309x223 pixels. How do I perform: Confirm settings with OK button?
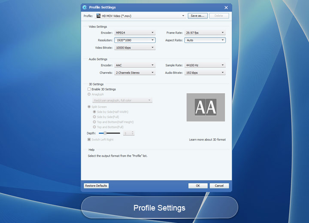(198, 186)
